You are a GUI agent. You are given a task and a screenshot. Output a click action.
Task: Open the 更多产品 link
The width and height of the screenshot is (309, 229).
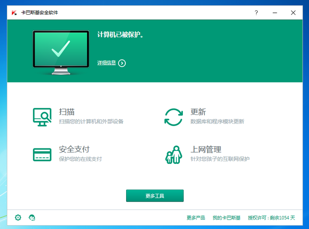196,217
